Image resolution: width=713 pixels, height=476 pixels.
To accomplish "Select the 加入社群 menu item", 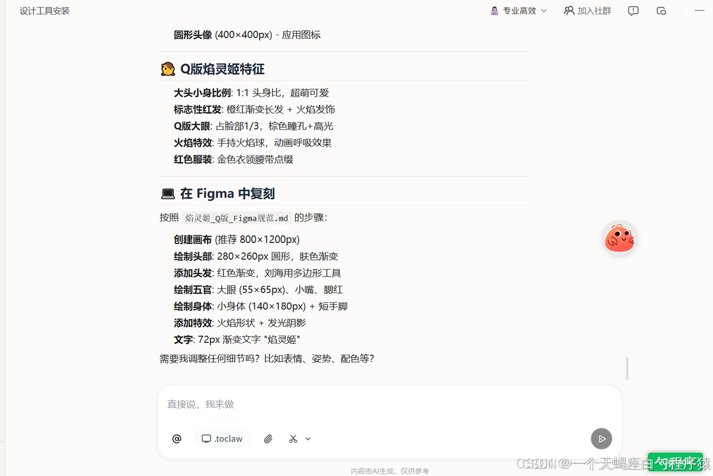I will click(587, 11).
